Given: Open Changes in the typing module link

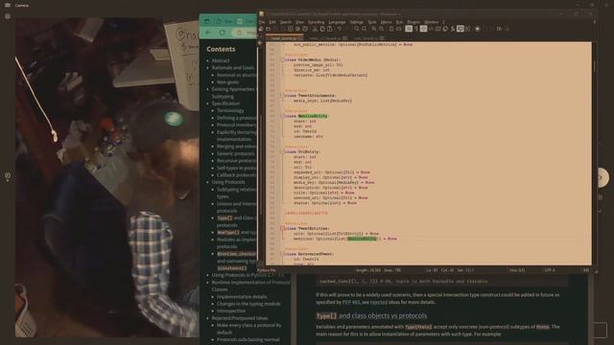Looking at the screenshot, I should pyautogui.click(x=248, y=304).
